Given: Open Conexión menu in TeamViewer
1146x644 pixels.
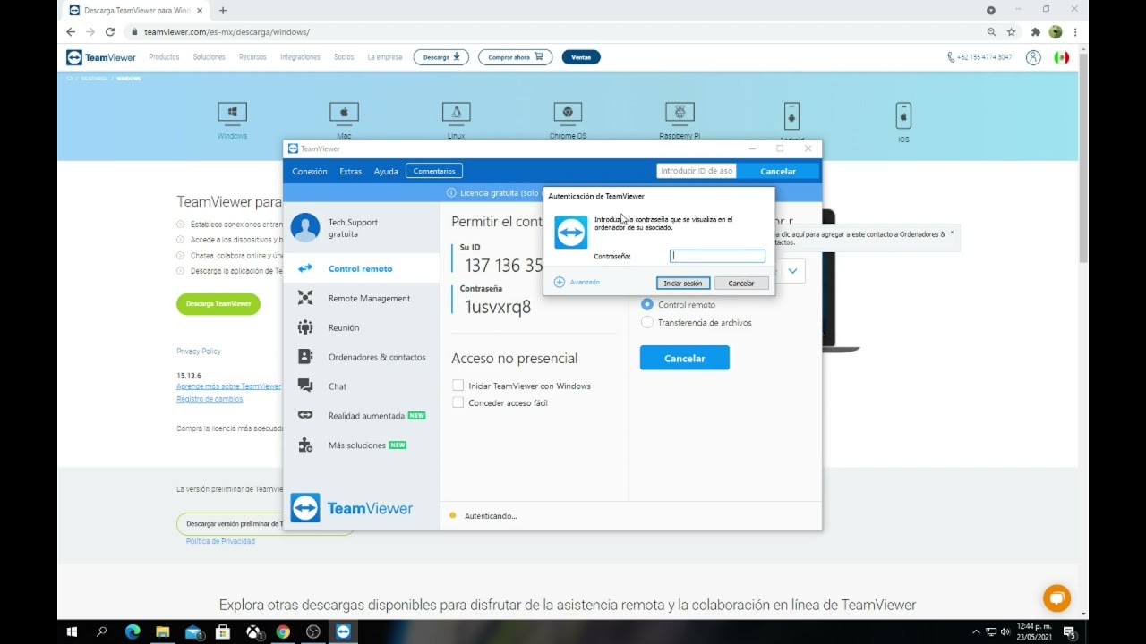Looking at the screenshot, I should point(310,171).
